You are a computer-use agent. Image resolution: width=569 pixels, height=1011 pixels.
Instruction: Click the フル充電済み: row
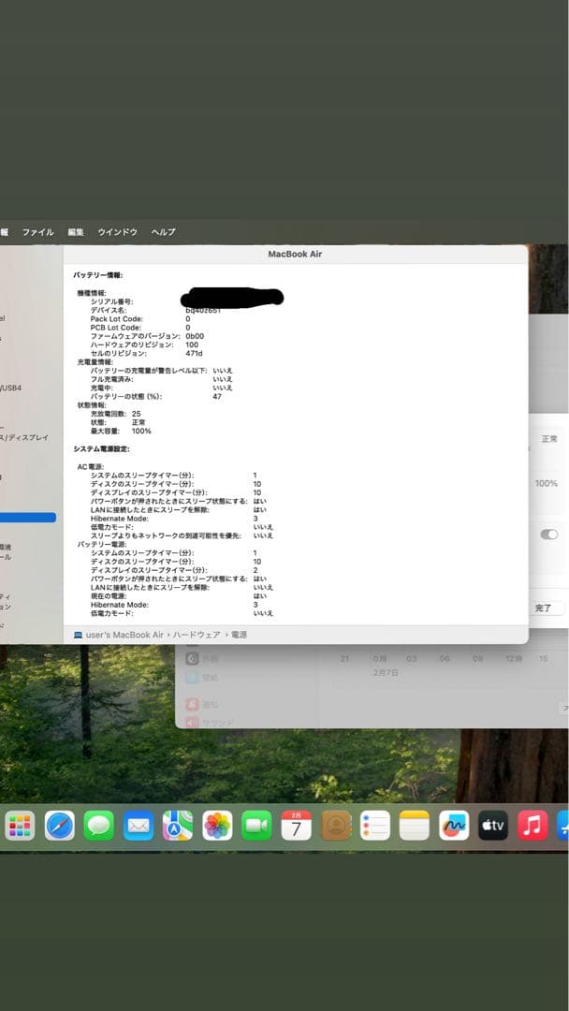pos(162,379)
